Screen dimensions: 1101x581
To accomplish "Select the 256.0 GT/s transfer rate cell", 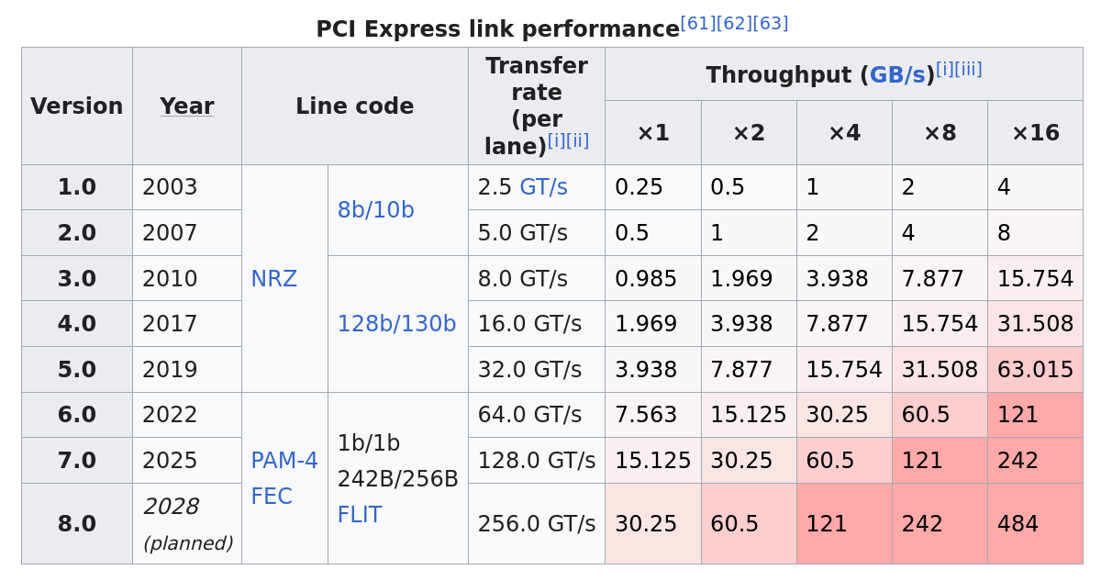I will click(536, 524).
